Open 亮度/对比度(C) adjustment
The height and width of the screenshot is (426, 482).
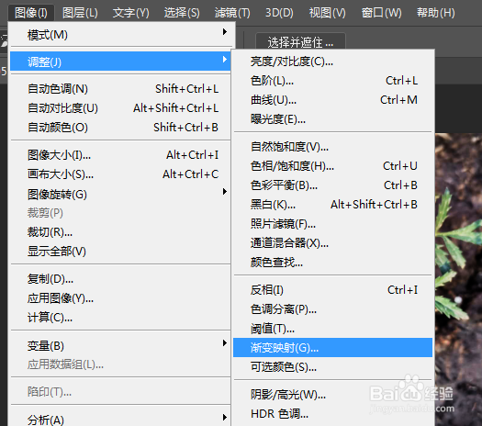click(332, 62)
